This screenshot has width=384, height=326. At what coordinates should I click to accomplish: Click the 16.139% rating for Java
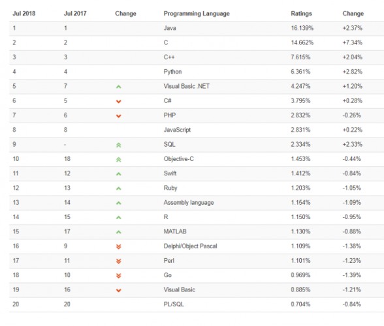302,28
